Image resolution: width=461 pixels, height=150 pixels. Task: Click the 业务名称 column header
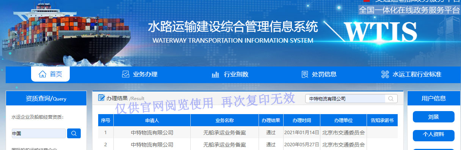225,121
